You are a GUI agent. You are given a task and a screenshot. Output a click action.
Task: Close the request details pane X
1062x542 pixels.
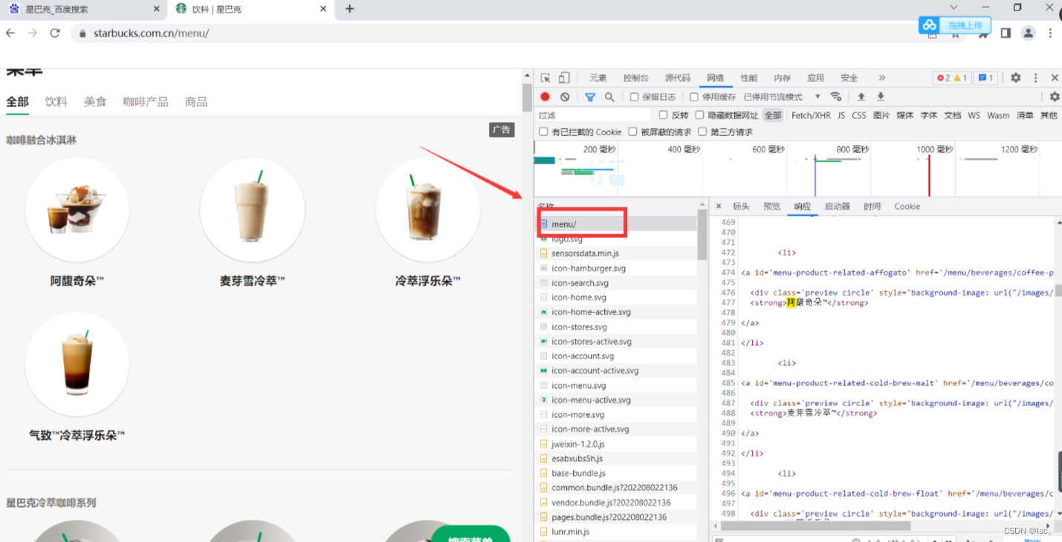719,207
